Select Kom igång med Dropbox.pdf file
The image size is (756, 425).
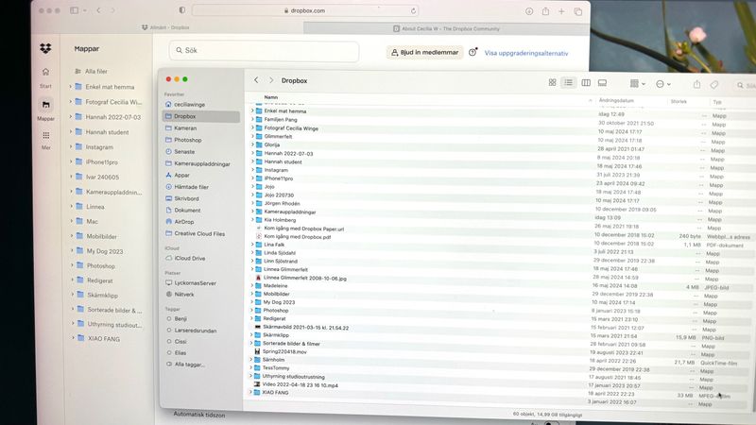click(x=297, y=237)
